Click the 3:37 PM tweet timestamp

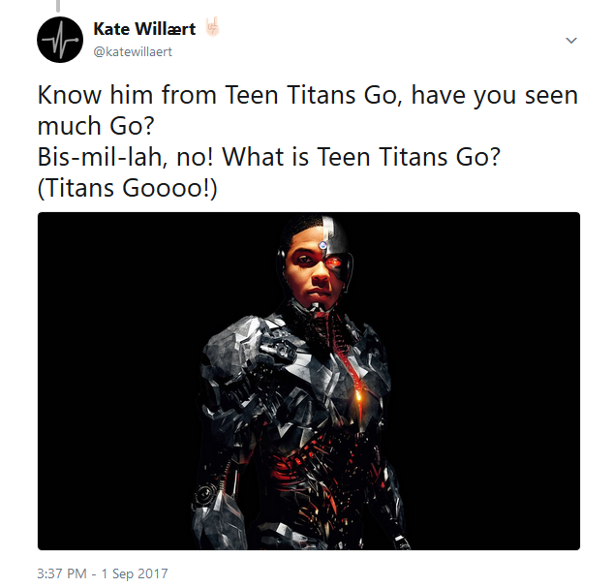pos(61,573)
